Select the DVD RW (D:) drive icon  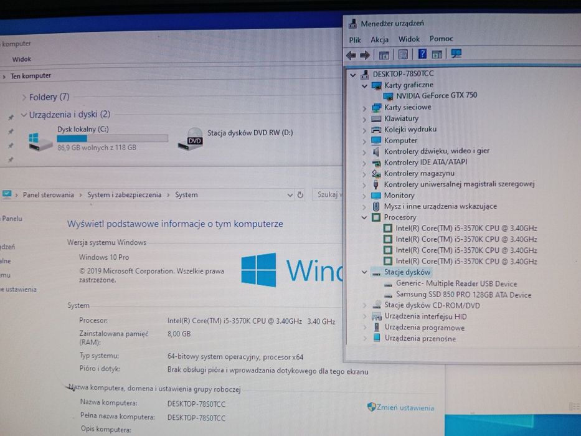tap(191, 139)
